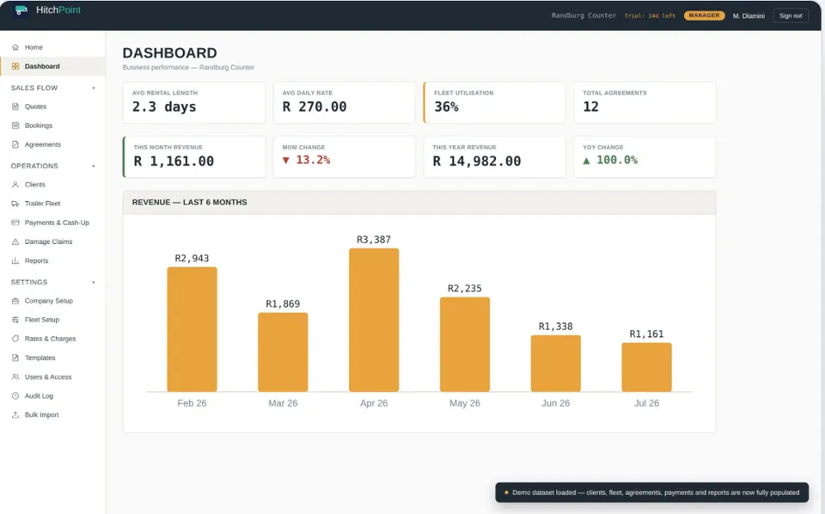This screenshot has height=514, width=825.
Task: Click the Audit Log clock icon
Action: pos(15,395)
